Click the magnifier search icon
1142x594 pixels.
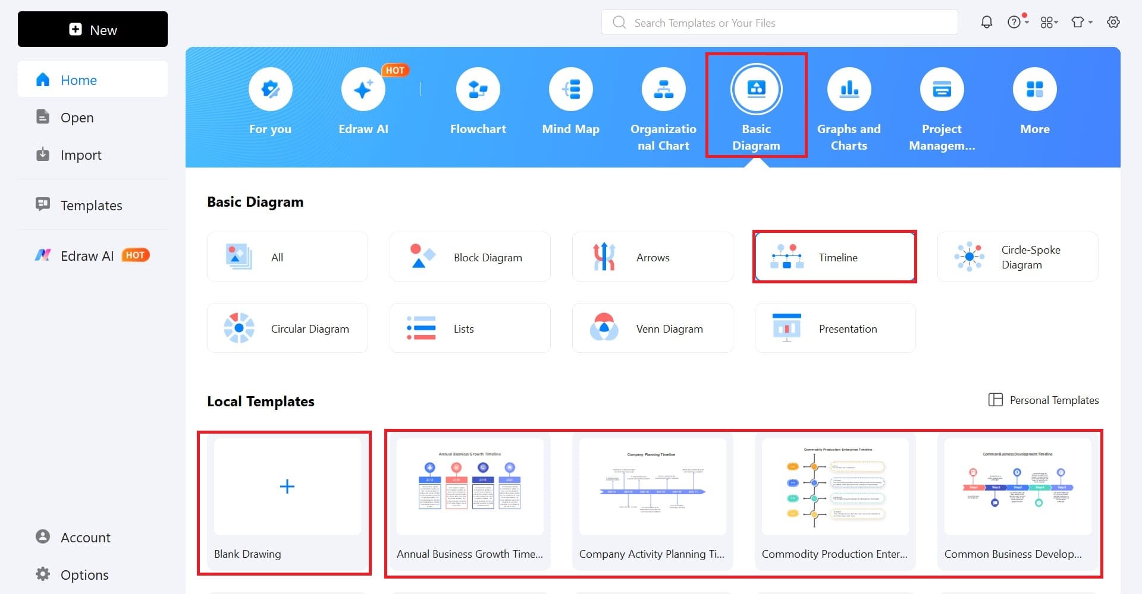pyautogui.click(x=619, y=23)
